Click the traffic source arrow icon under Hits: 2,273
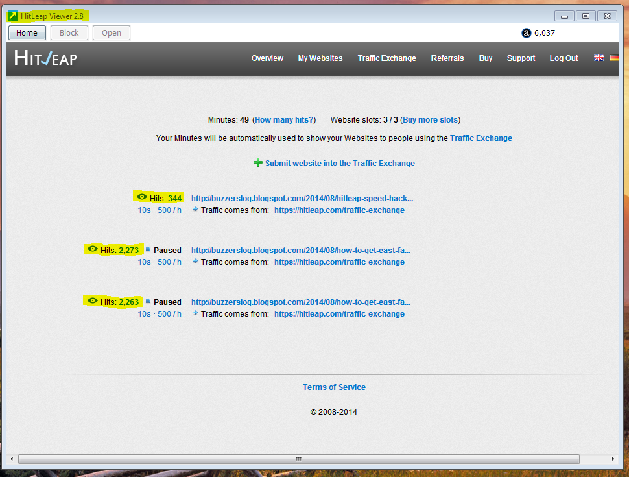 point(195,261)
